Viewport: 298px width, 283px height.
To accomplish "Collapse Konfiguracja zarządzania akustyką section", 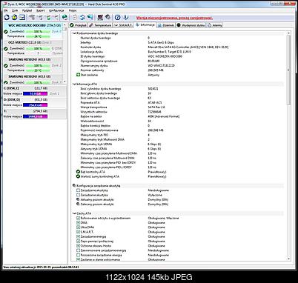I will (x=74, y=185).
